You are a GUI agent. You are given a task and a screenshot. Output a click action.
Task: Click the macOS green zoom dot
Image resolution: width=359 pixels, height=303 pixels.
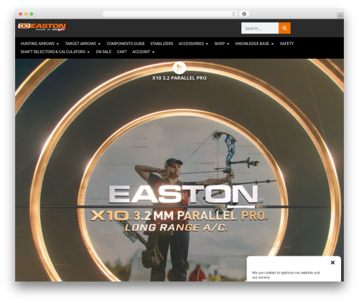point(32,14)
